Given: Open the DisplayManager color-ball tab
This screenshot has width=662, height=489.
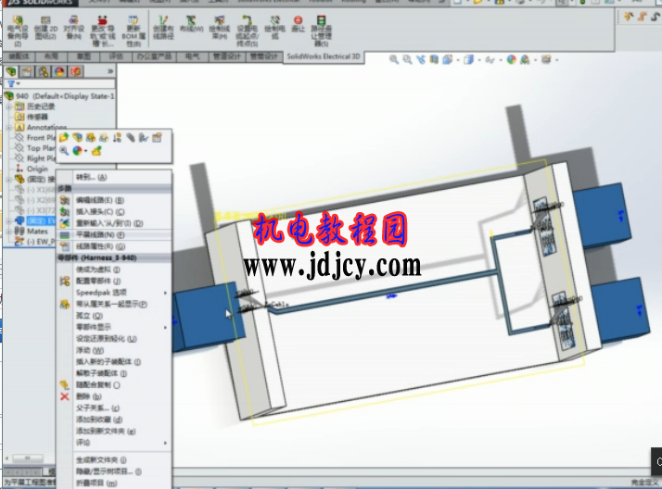Looking at the screenshot, I should 59,71.
